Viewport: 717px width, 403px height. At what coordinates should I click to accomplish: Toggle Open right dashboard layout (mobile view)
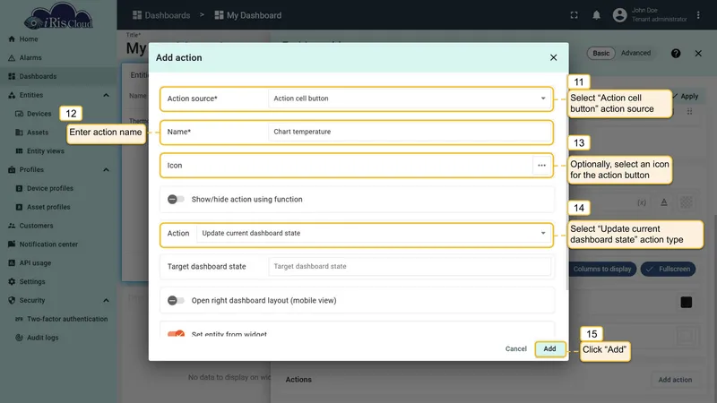coord(176,300)
